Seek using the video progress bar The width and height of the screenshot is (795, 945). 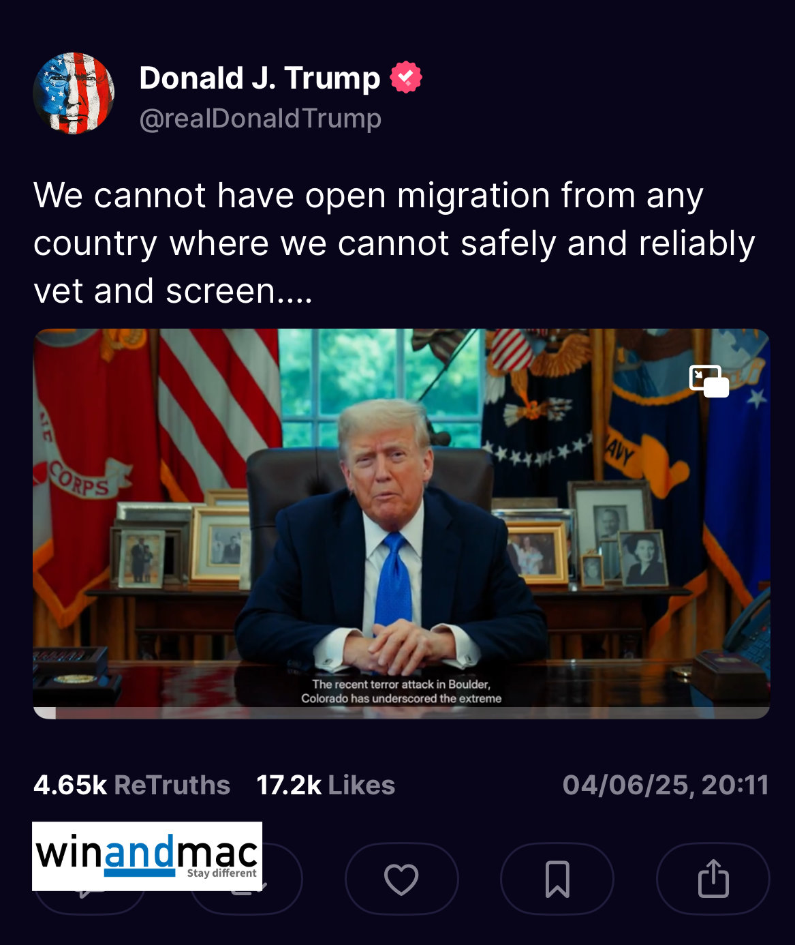pos(401,713)
